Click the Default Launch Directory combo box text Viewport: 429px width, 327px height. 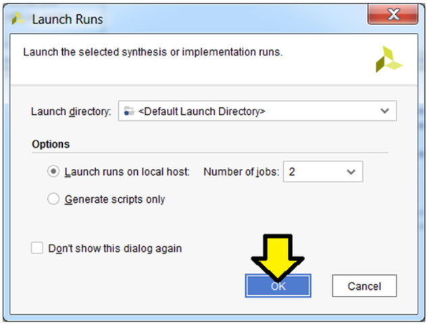point(201,111)
